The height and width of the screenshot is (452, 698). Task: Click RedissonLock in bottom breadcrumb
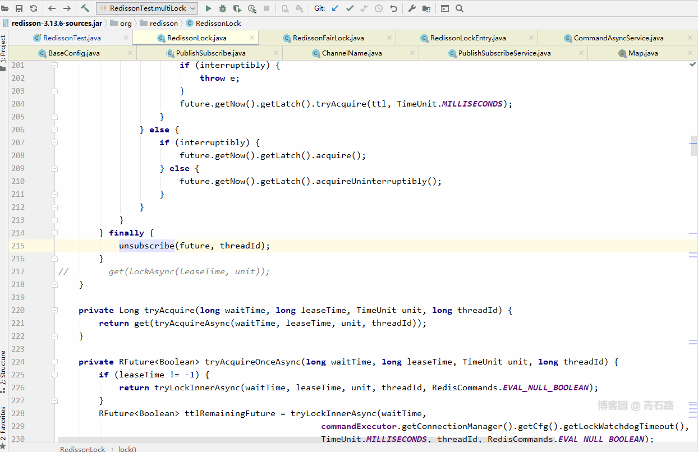tap(82, 449)
